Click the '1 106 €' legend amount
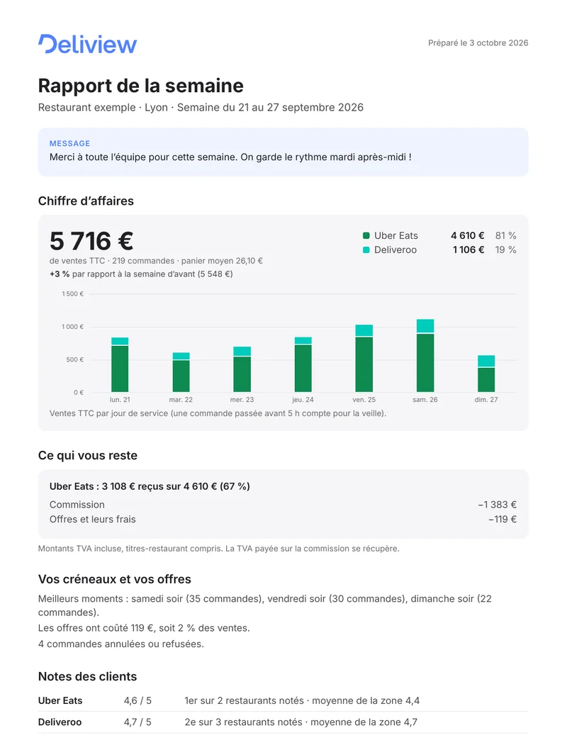The image size is (567, 745). pos(468,250)
